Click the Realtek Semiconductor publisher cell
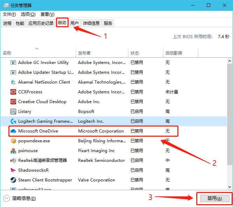 pyautogui.click(x=101, y=160)
